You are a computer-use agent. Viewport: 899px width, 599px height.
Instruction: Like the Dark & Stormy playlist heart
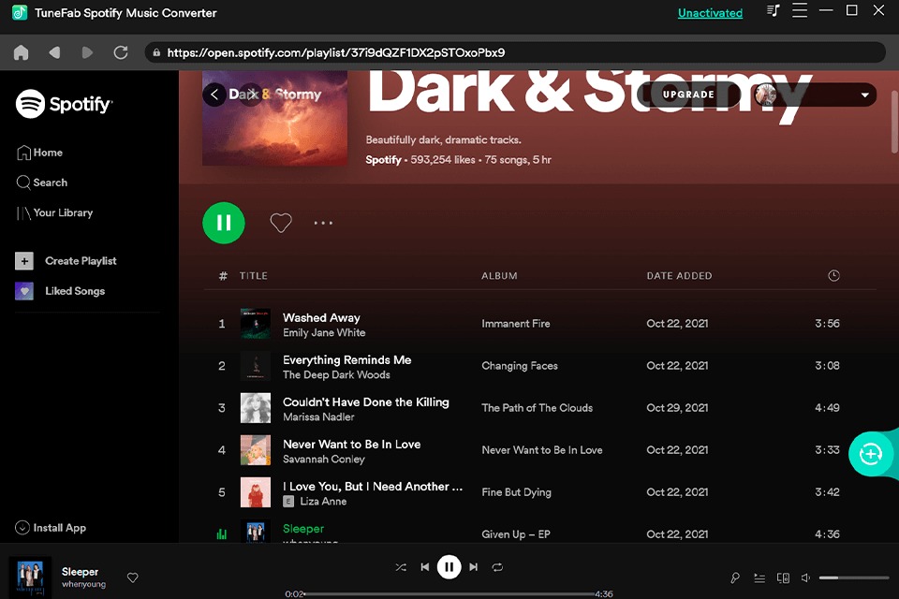[x=281, y=223]
